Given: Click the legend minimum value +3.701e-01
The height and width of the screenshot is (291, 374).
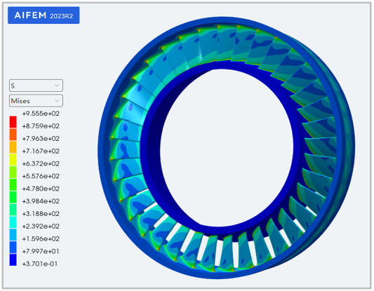Looking at the screenshot, I should 39,264.
